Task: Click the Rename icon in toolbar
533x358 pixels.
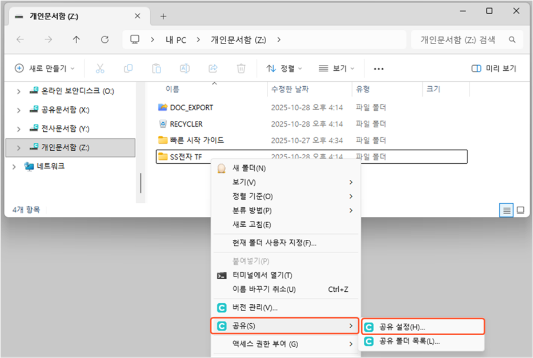Action: 185,69
